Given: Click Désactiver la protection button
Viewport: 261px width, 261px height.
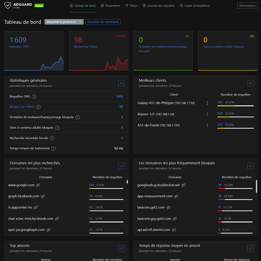Looking at the screenshot, I should coord(61,22).
